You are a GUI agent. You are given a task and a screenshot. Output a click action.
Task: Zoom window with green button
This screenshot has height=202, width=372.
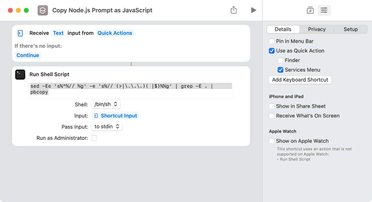pos(26,10)
